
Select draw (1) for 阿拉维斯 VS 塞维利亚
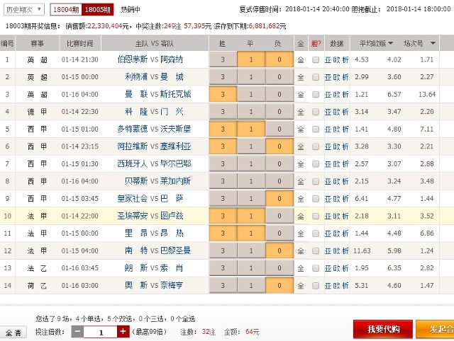[x=251, y=146]
